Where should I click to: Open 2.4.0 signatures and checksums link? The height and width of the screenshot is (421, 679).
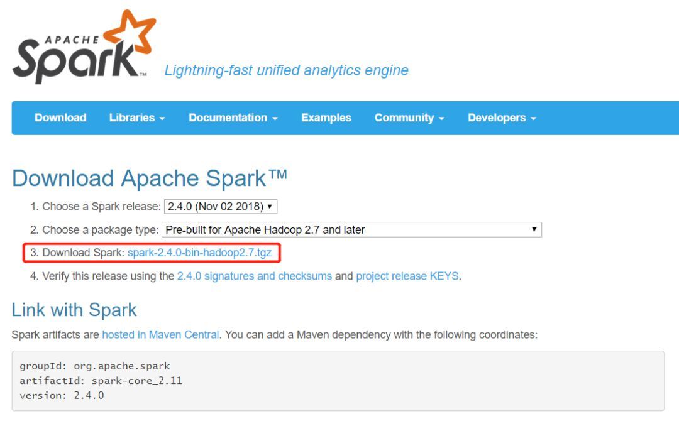click(254, 276)
